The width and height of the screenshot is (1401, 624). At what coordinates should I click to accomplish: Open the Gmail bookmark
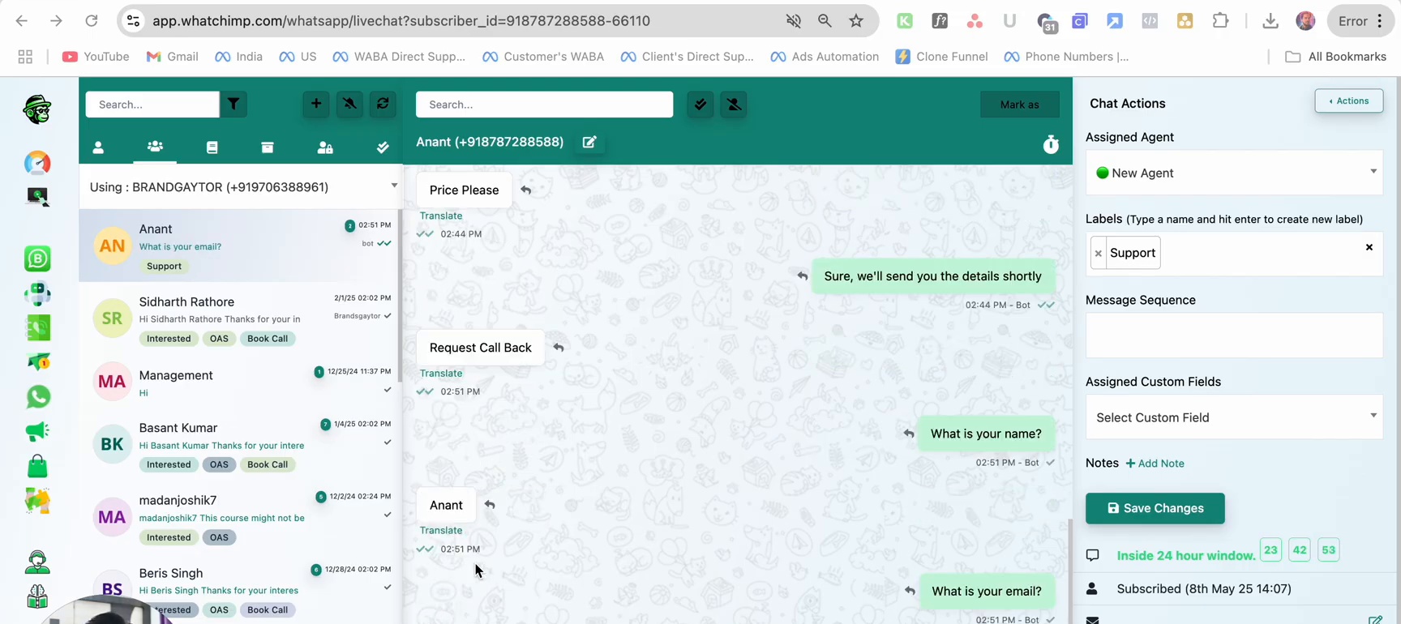(172, 57)
